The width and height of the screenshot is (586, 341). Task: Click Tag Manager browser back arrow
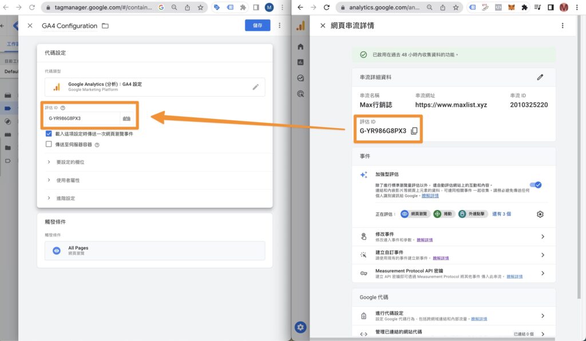[x=6, y=7]
